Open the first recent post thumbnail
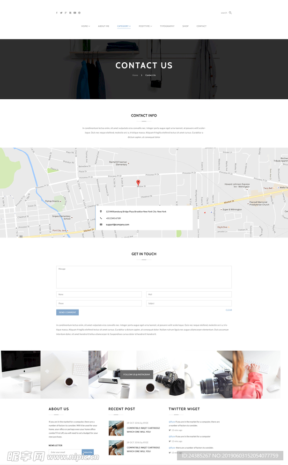Screen dimensions: 288x465 [x=116, y=428]
